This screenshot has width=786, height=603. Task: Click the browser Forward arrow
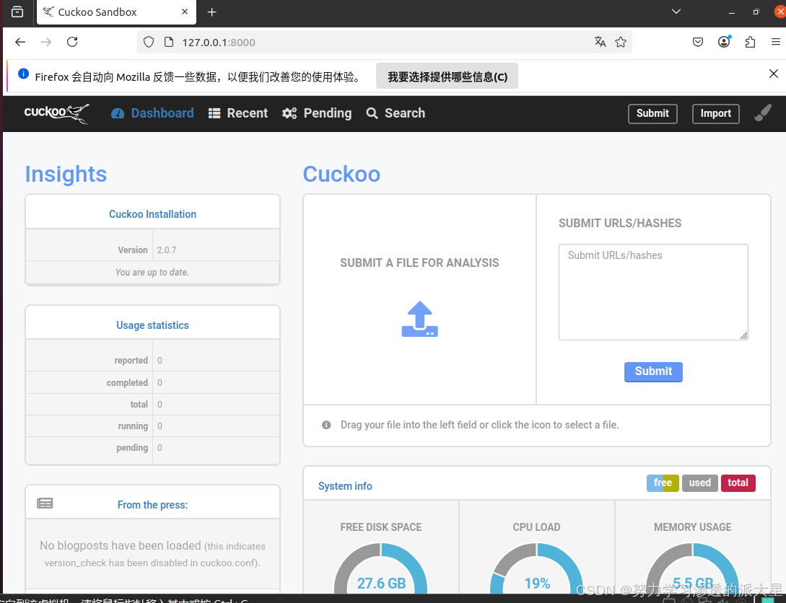[x=46, y=42]
